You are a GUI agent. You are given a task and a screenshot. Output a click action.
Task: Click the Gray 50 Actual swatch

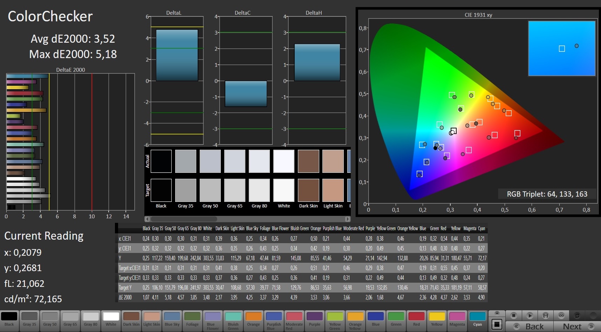210,161
